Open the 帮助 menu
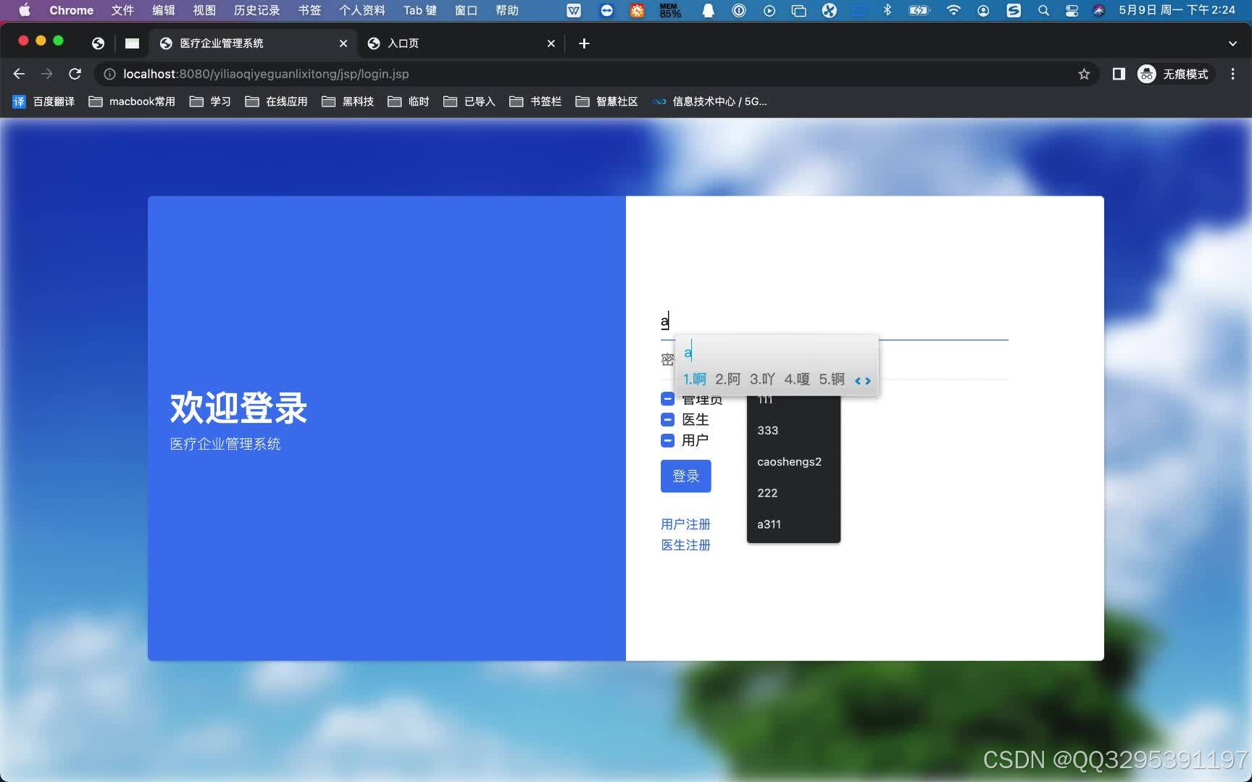The width and height of the screenshot is (1252, 782). pos(506,10)
